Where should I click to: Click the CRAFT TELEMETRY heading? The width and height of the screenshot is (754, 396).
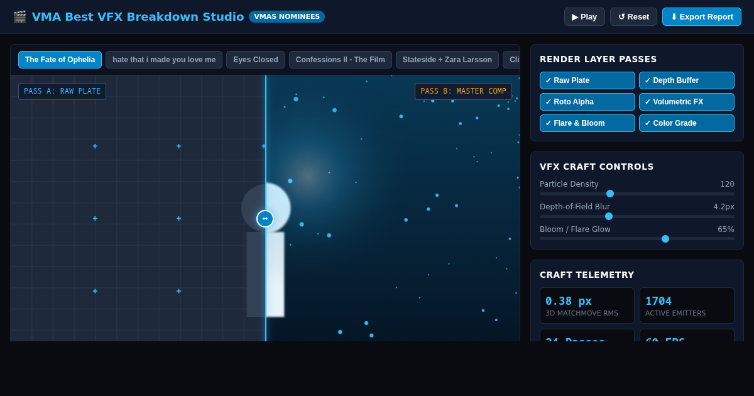(587, 275)
